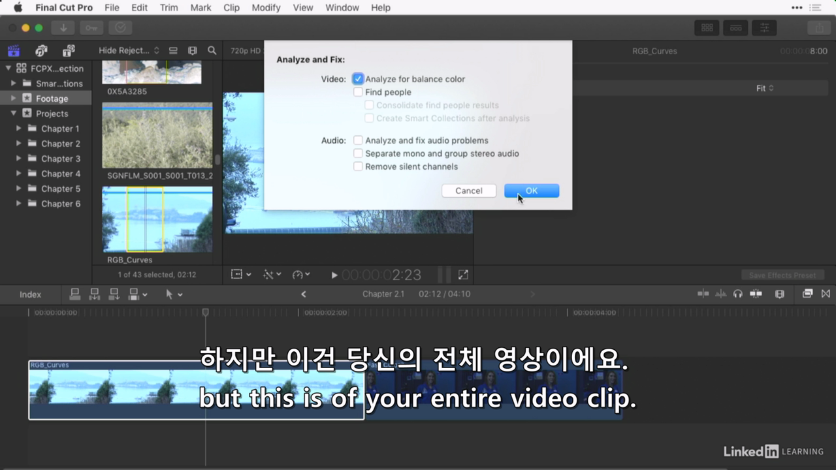Check Separate mono and group stereo audio
This screenshot has width=836, height=470.
pos(358,153)
